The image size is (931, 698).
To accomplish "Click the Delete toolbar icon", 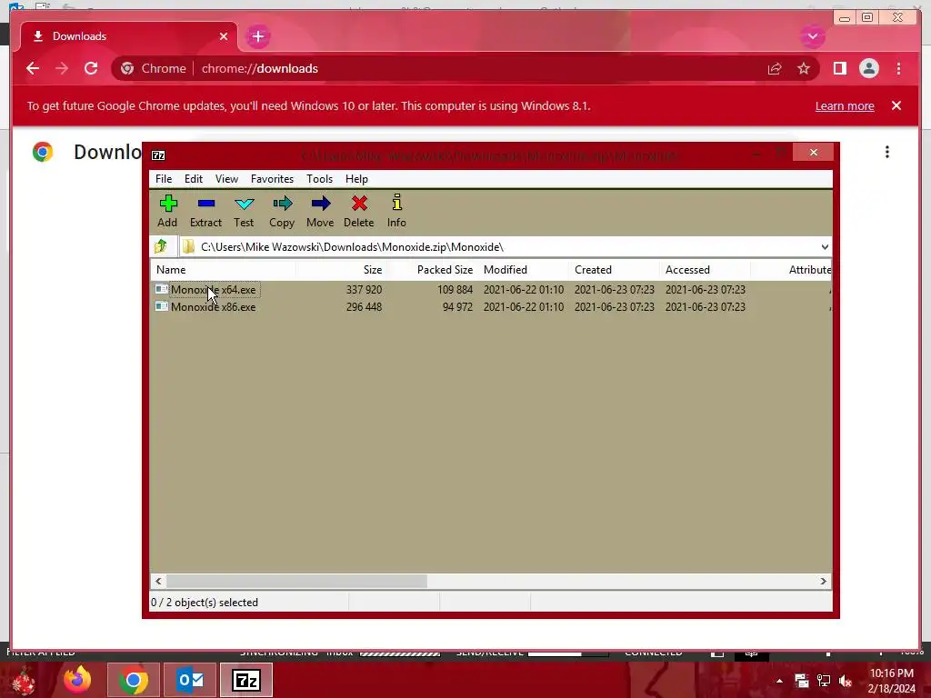I will (x=358, y=211).
